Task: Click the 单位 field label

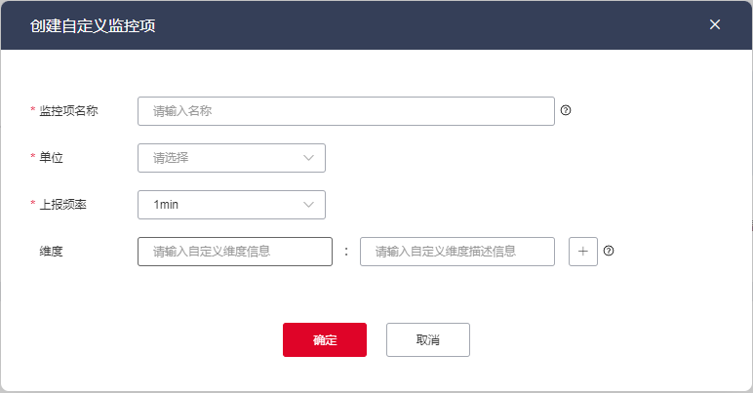Action: [x=51, y=158]
